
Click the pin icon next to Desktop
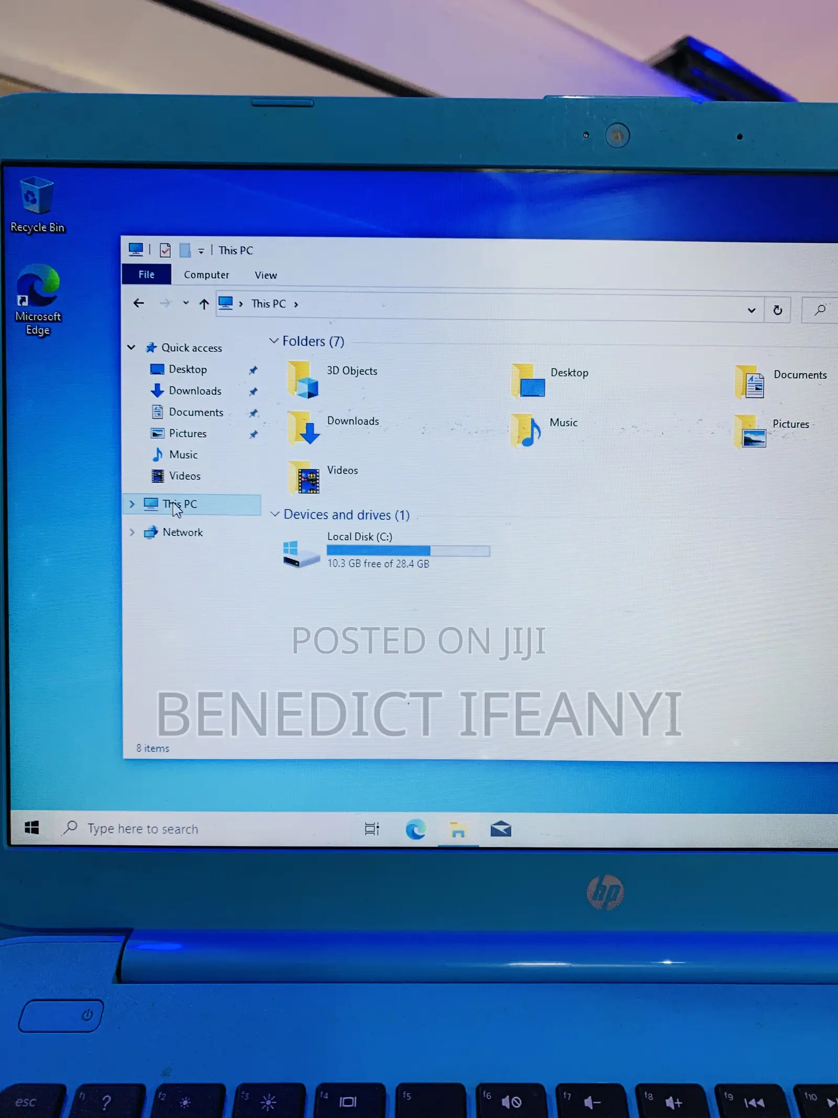[x=253, y=370]
